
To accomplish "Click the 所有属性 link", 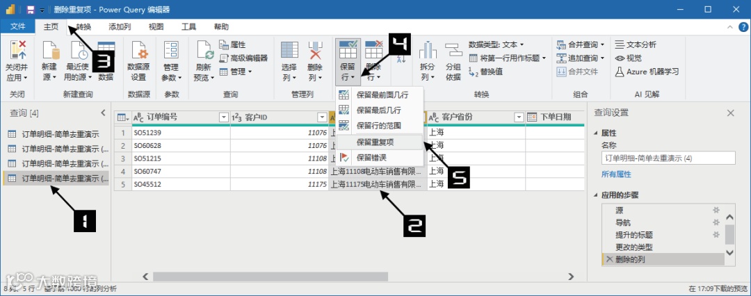I will (616, 174).
